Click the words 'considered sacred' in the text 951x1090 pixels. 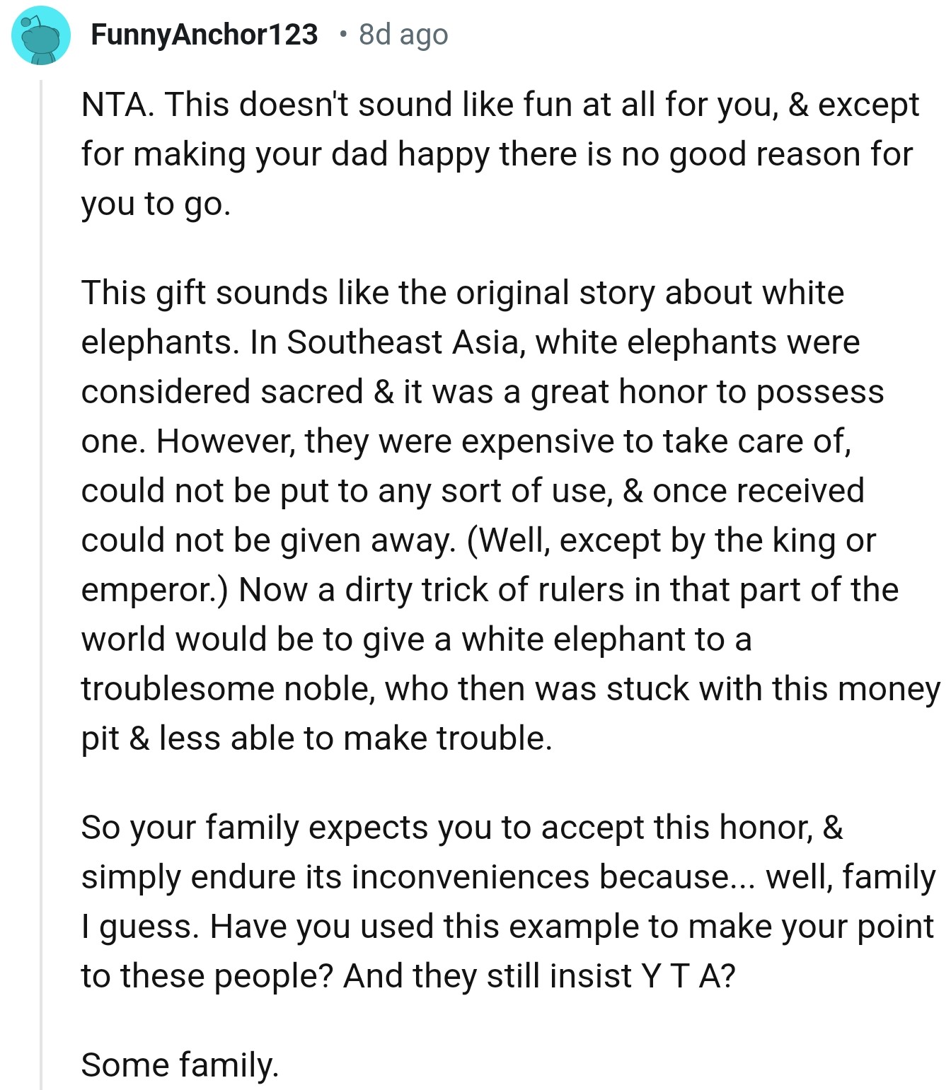[x=221, y=392]
